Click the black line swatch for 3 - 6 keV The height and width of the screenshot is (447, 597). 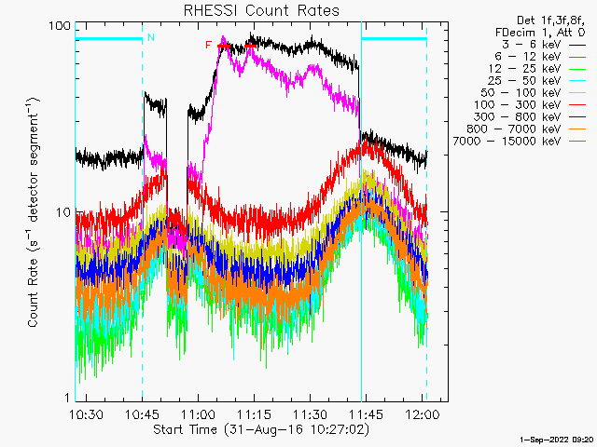(577, 45)
